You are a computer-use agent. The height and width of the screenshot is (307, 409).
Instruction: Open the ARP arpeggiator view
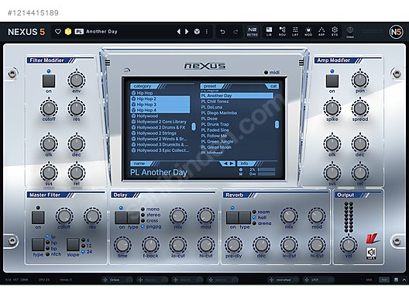click(x=321, y=31)
